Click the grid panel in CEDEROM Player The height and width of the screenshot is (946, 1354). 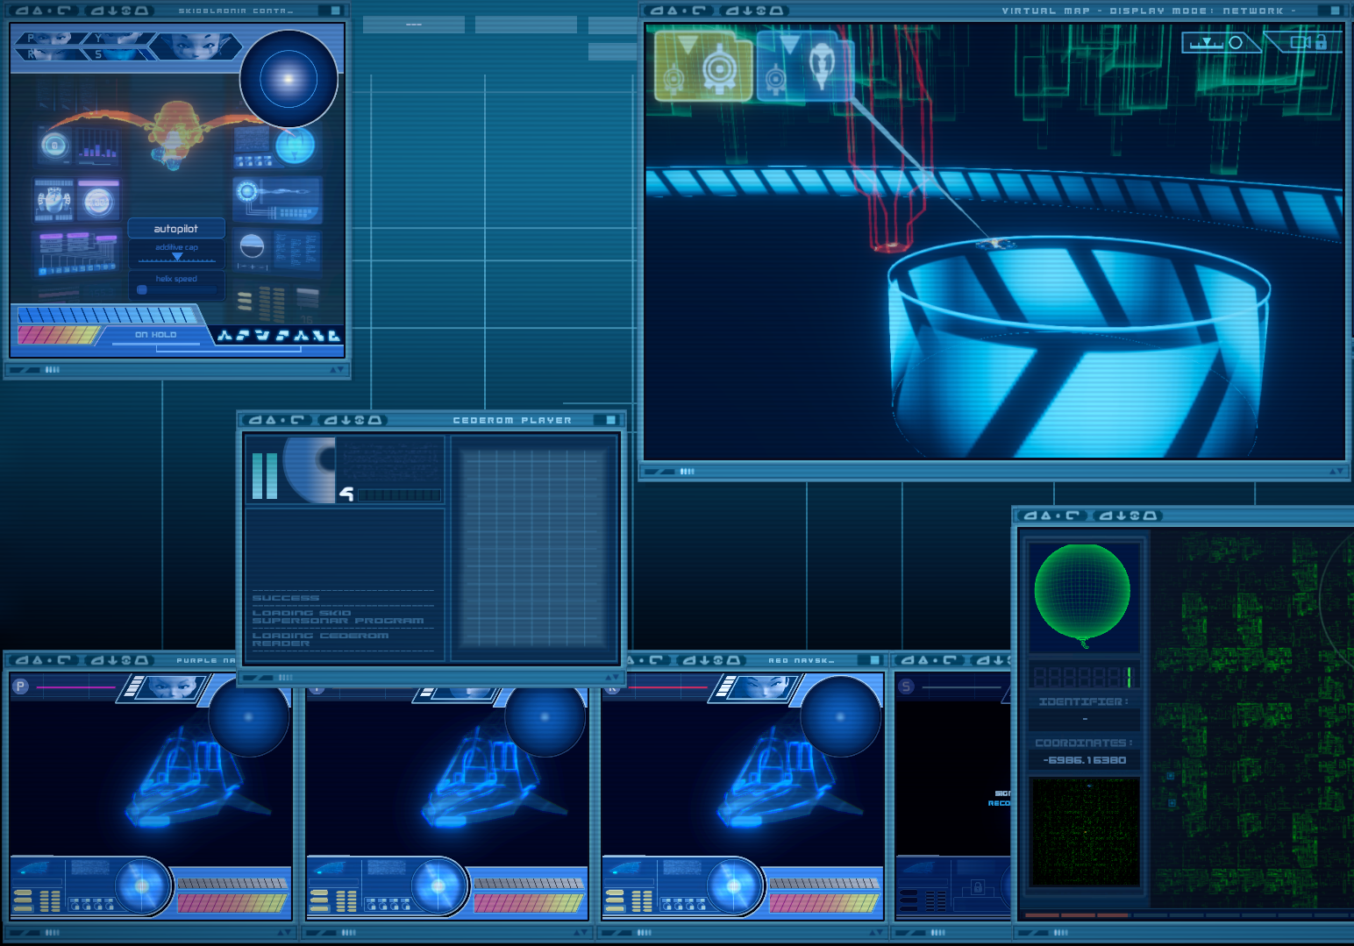[534, 548]
